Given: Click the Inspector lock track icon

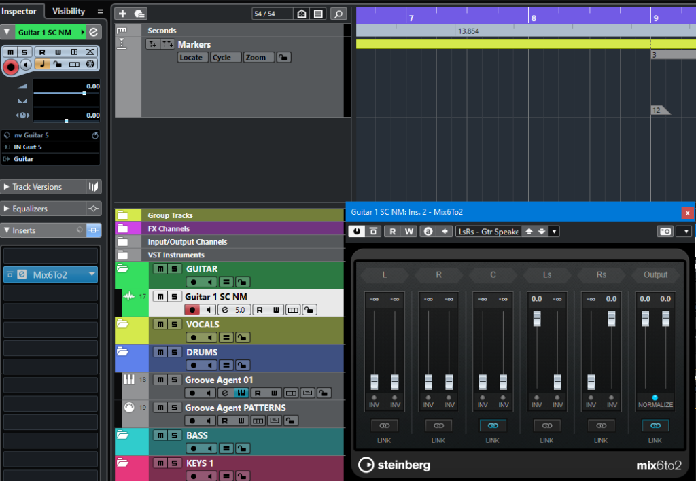Looking at the screenshot, I should pyautogui.click(x=58, y=64).
